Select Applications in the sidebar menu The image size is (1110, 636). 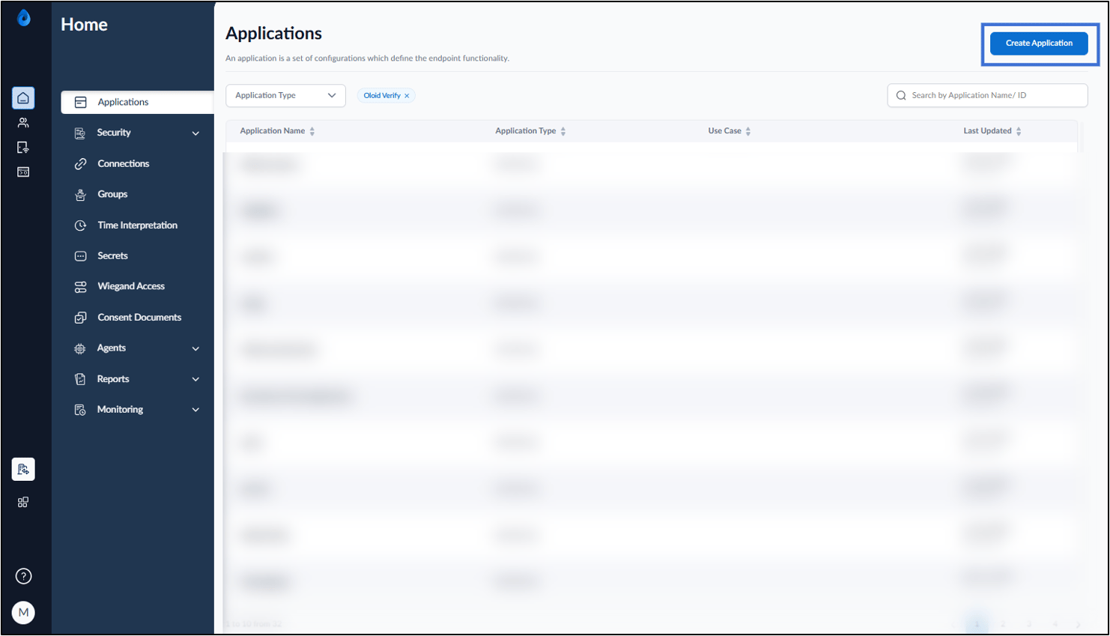pyautogui.click(x=137, y=103)
